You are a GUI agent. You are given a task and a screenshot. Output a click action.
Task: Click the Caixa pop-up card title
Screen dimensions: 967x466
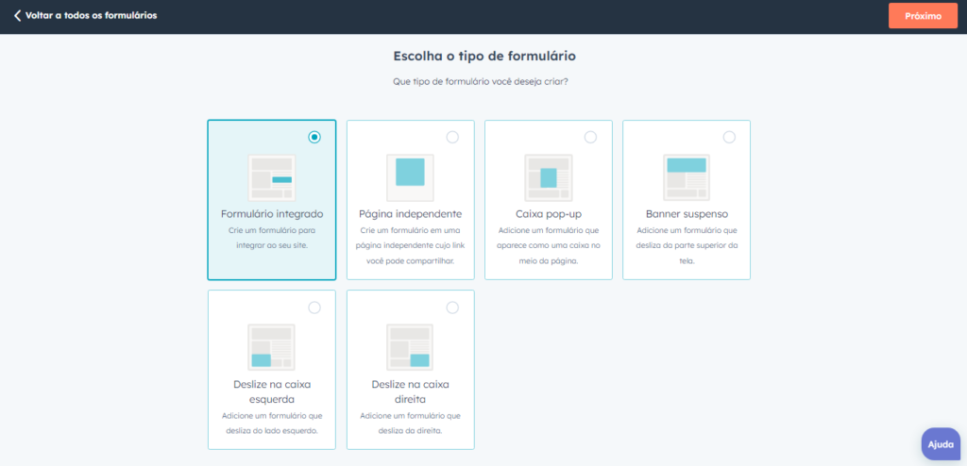point(549,214)
